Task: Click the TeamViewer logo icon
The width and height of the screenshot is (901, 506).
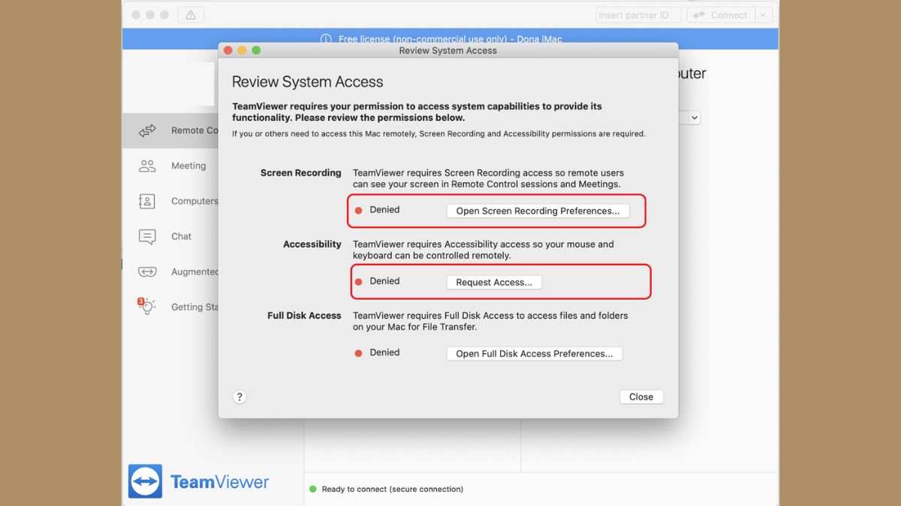Action: pos(145,481)
